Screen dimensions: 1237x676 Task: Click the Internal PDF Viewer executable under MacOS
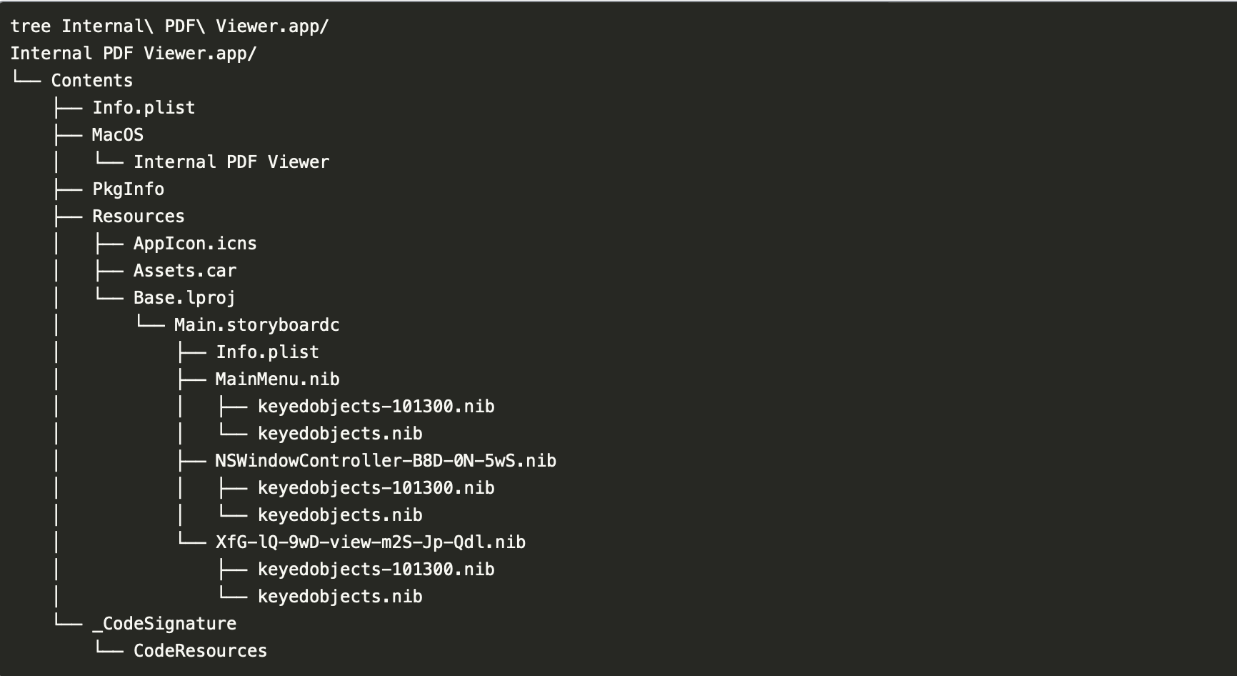click(x=231, y=162)
